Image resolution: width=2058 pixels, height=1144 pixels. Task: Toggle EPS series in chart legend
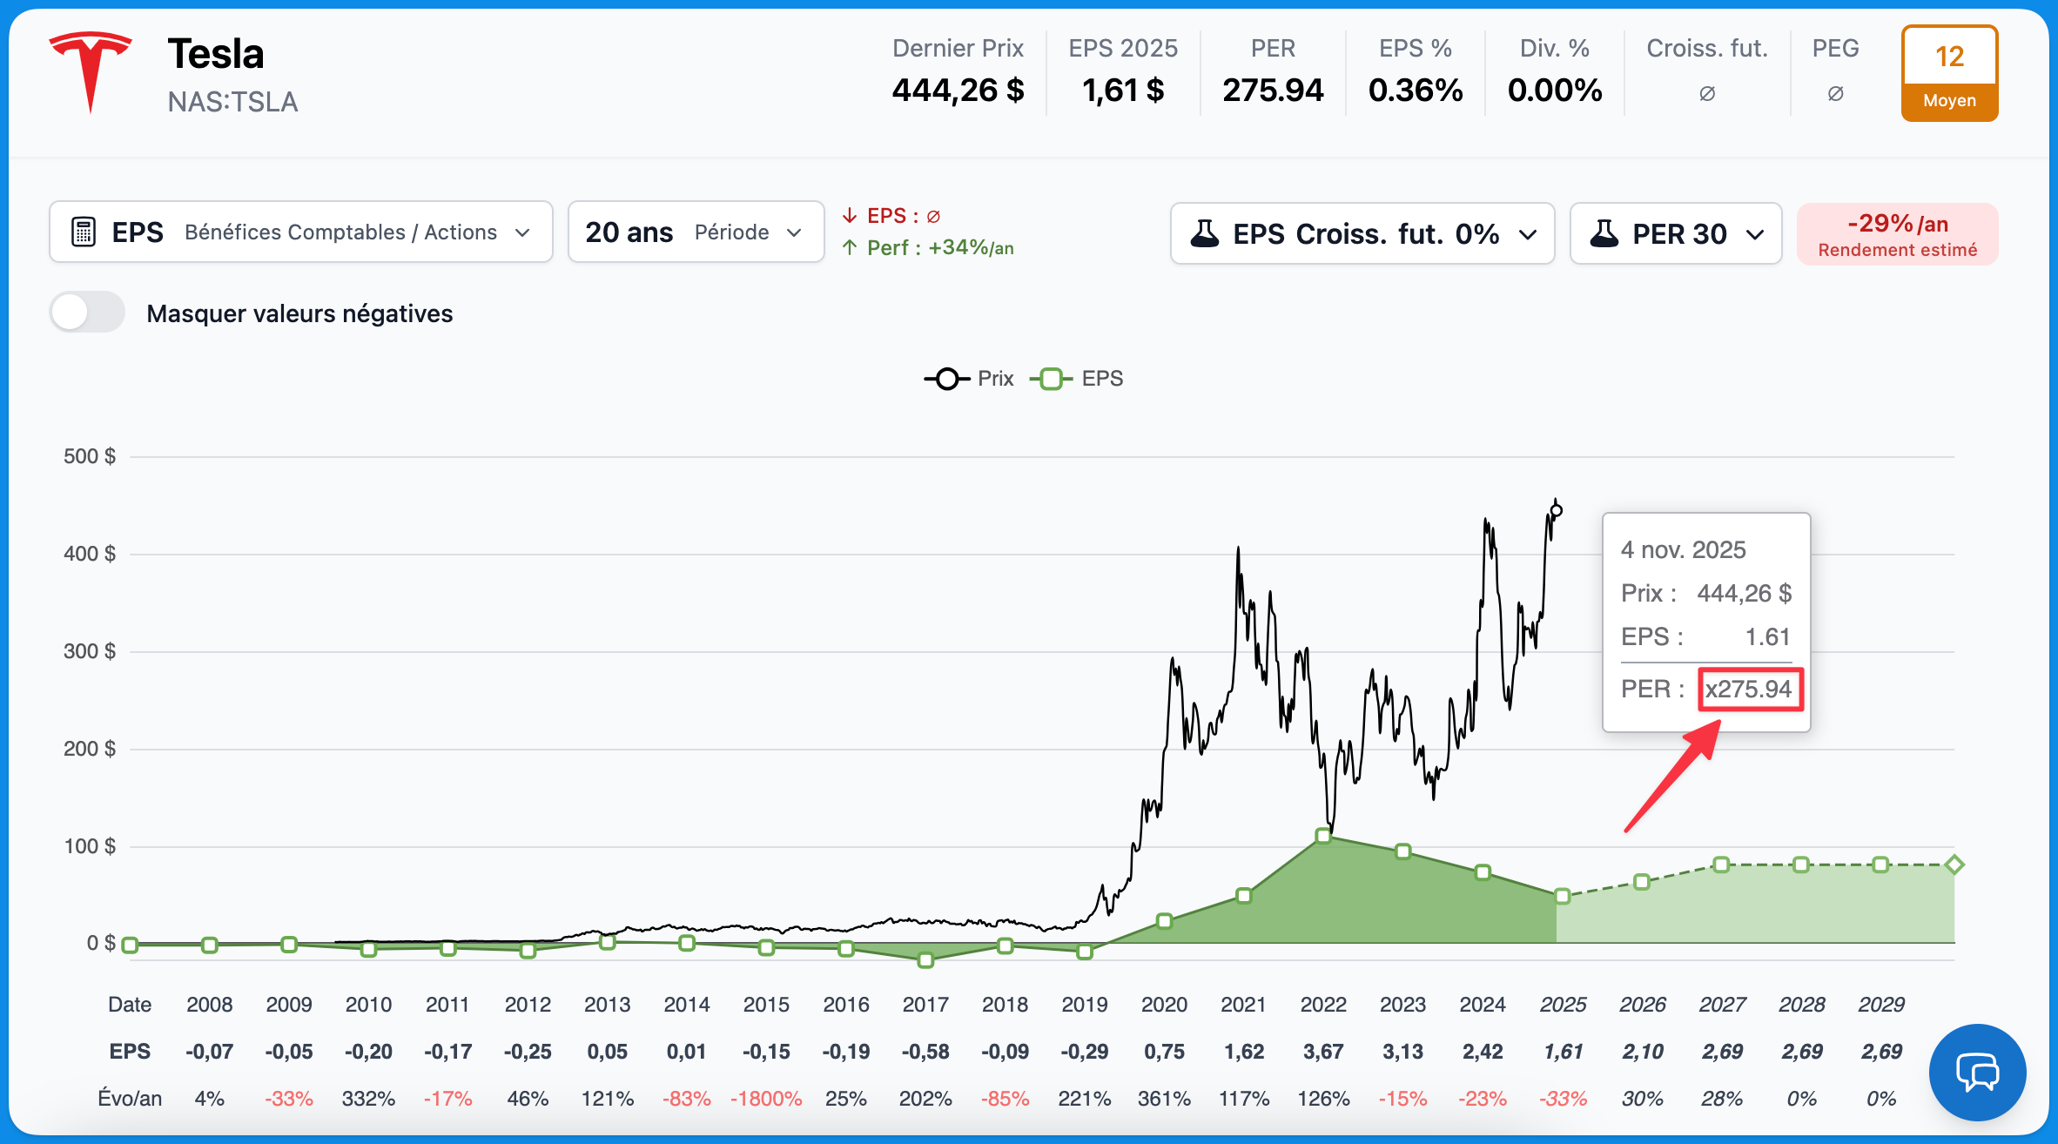1077,379
